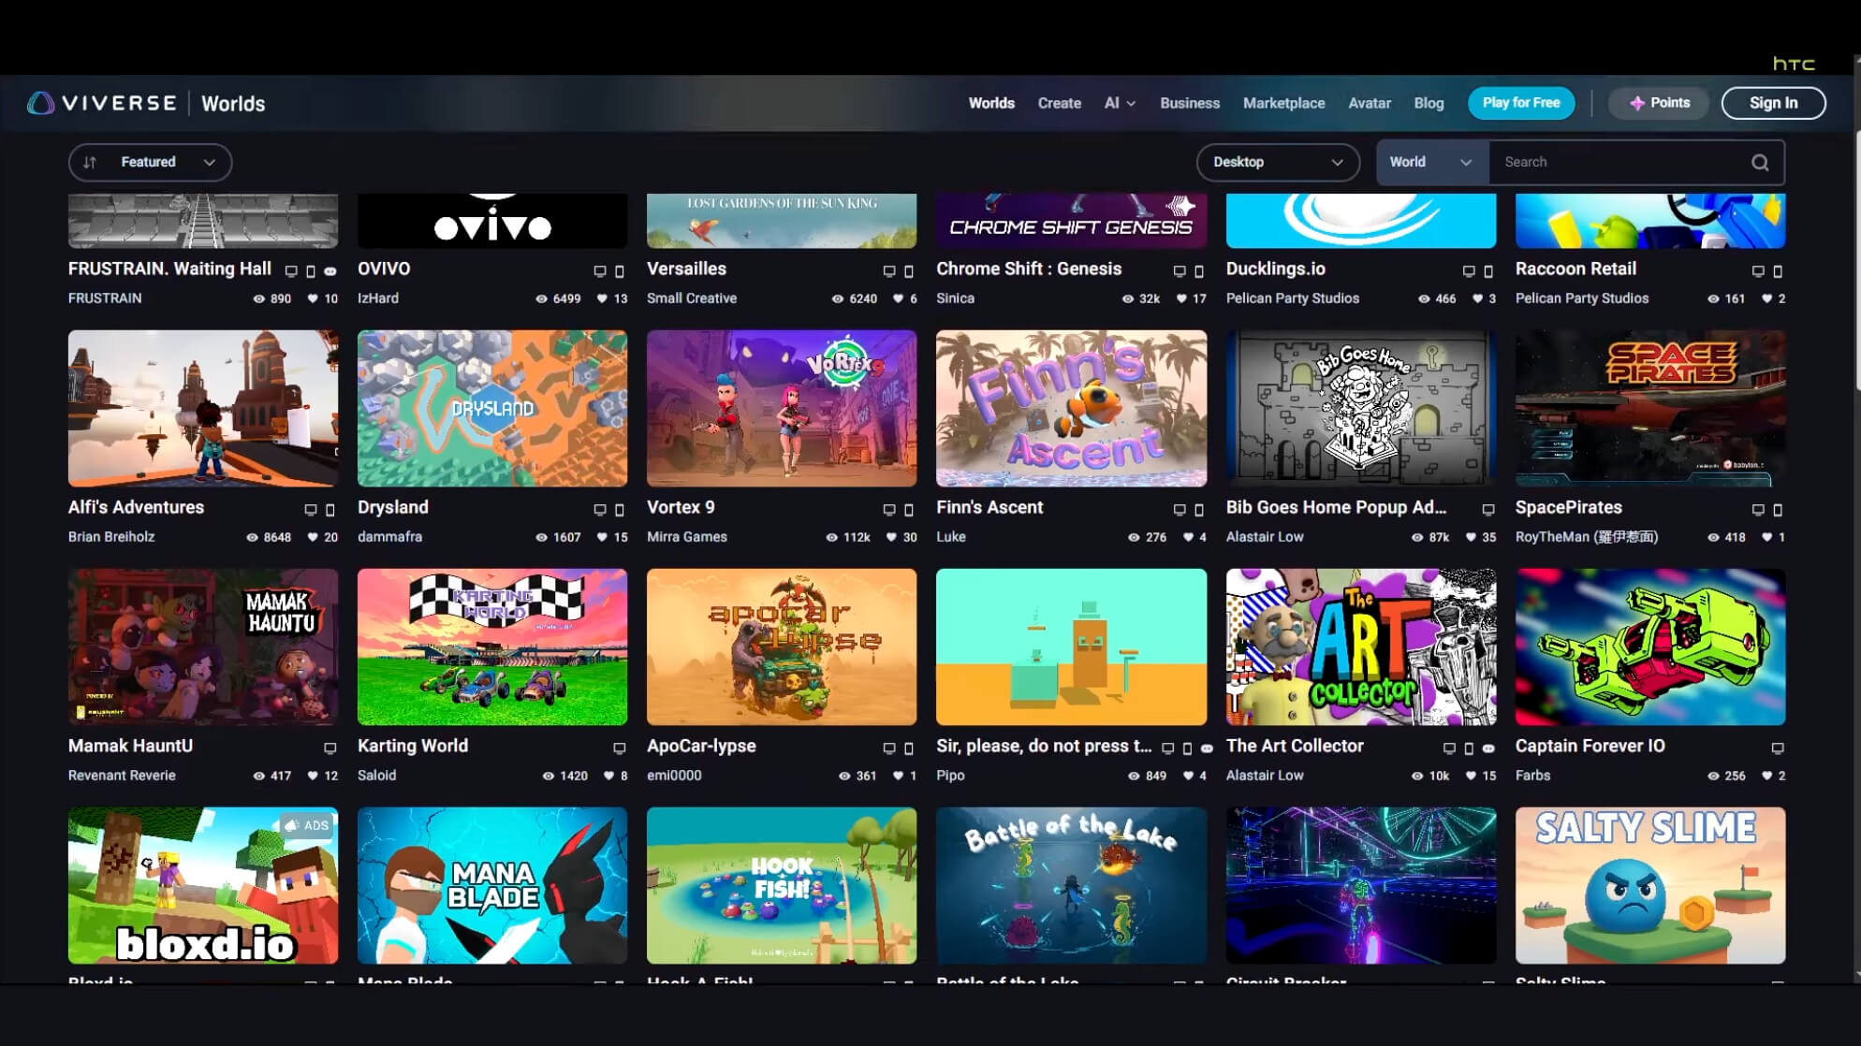Click the sparkle icon in the Points button
This screenshot has height=1046, width=1861.
point(1636,103)
